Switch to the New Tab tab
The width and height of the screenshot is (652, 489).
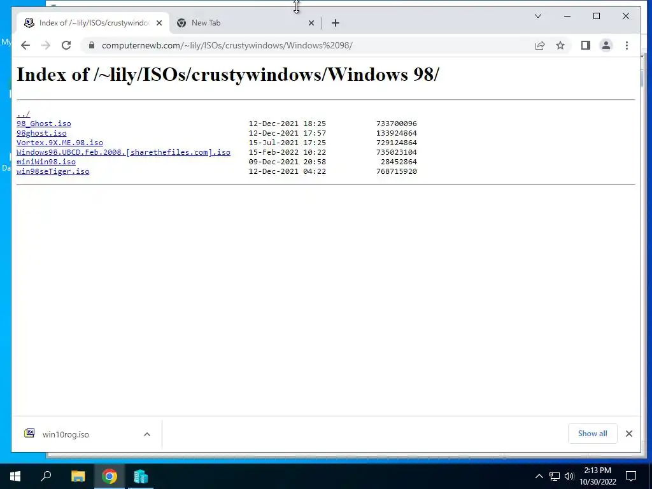click(x=245, y=23)
